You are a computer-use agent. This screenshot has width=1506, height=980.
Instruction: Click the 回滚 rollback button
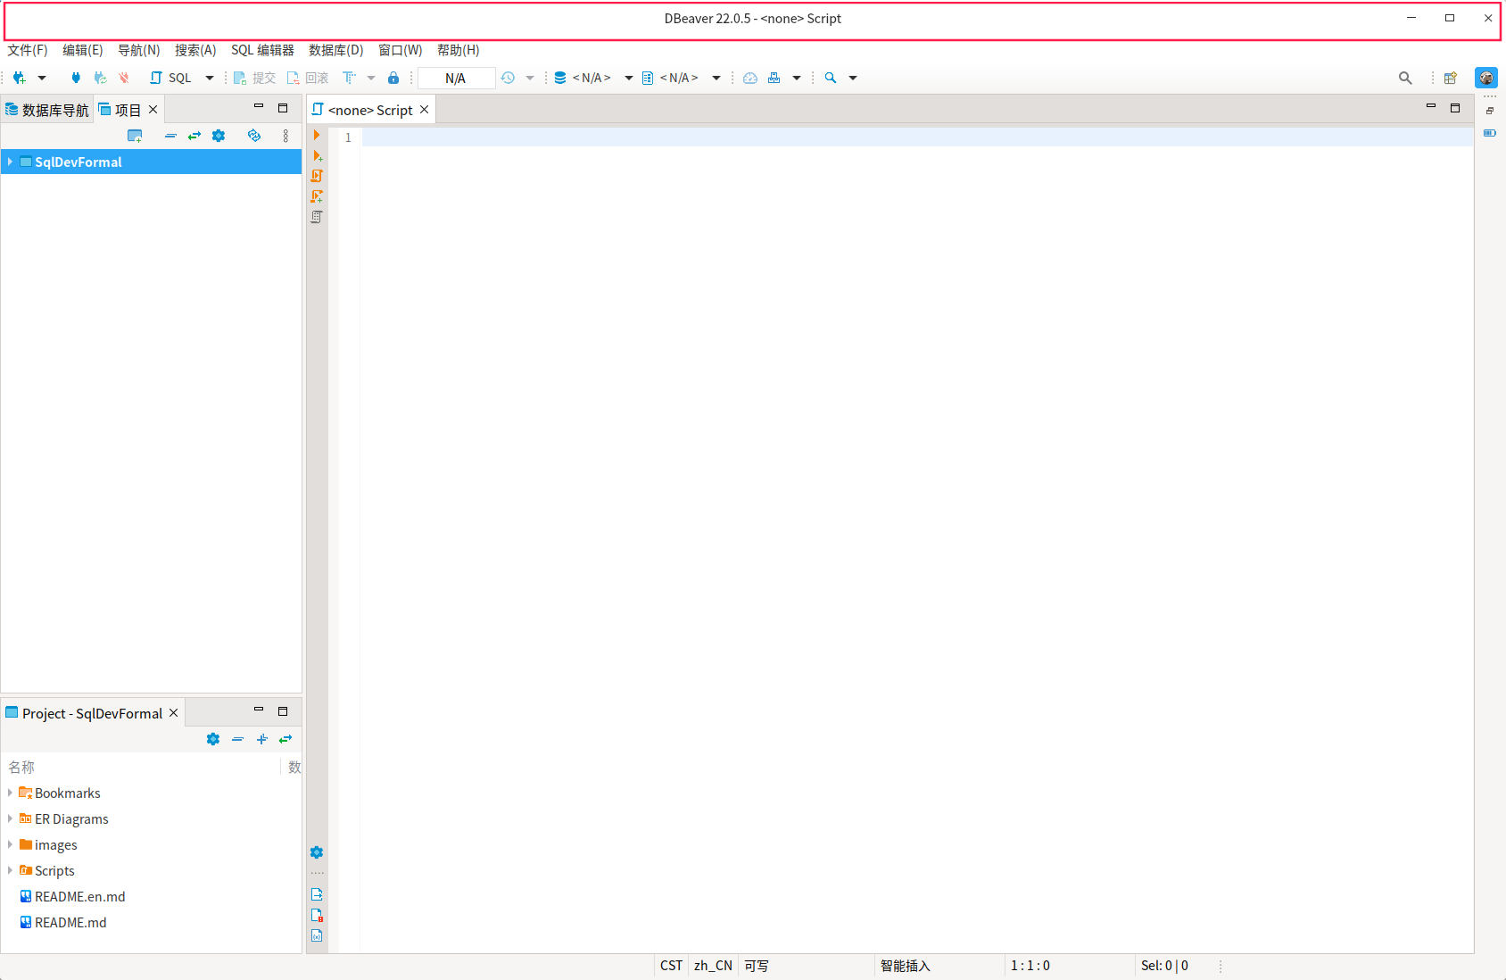pos(308,78)
